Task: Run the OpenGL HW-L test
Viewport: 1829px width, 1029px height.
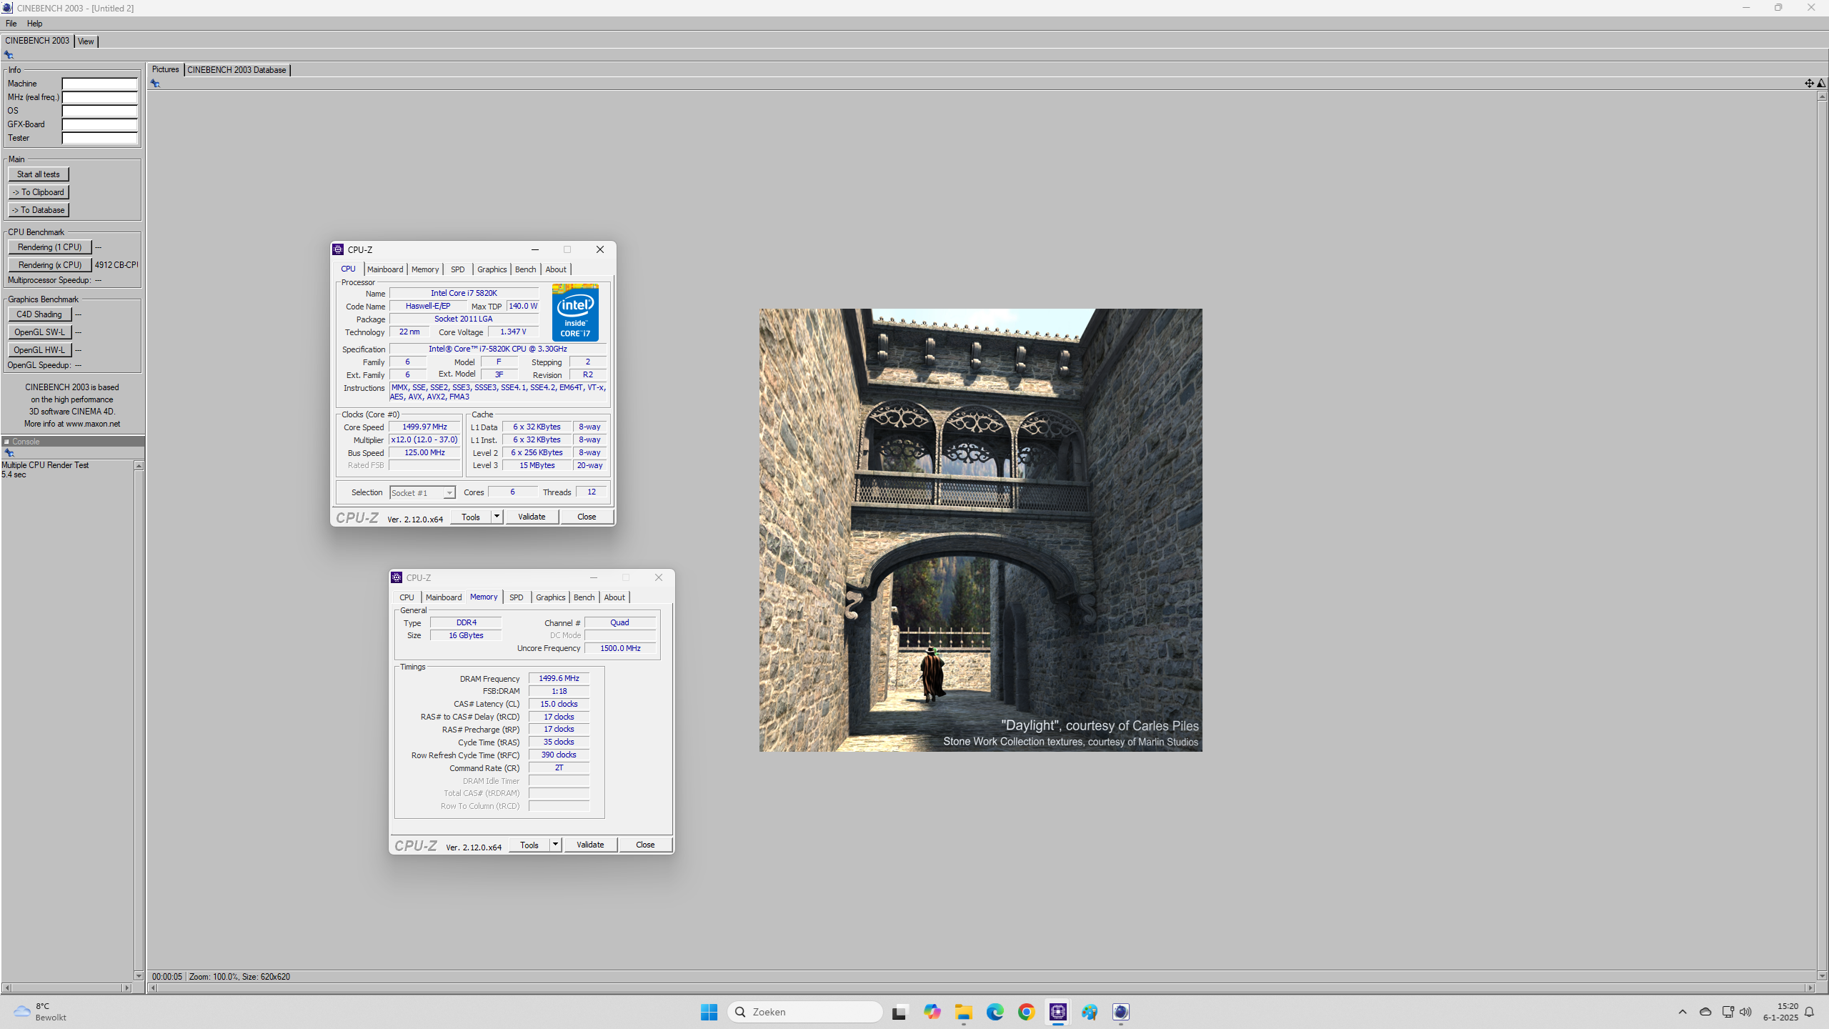Action: [40, 350]
